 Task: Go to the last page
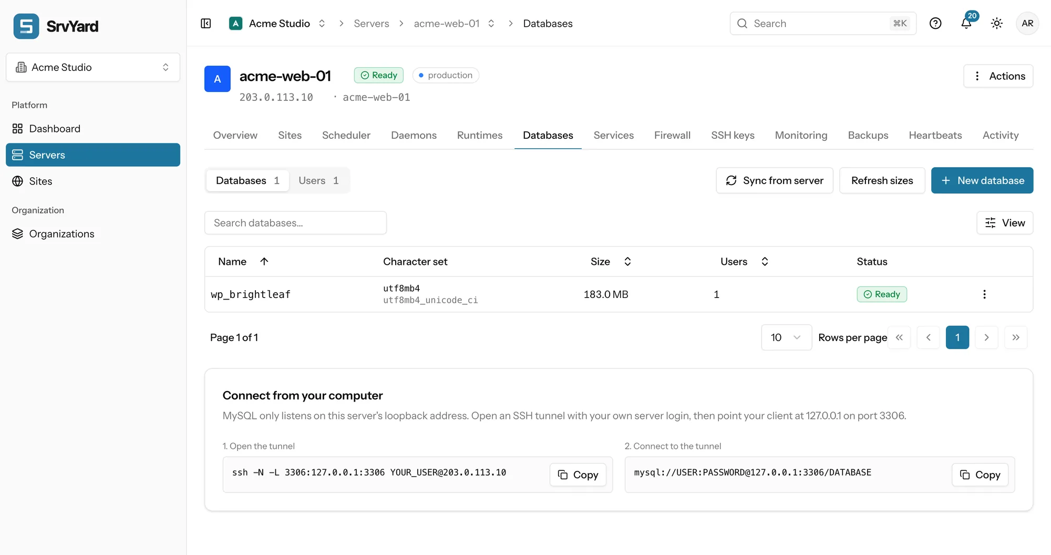click(x=1016, y=337)
